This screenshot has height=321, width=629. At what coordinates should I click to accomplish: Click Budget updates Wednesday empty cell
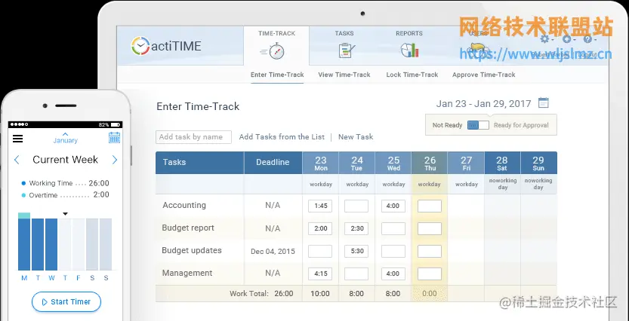393,252
